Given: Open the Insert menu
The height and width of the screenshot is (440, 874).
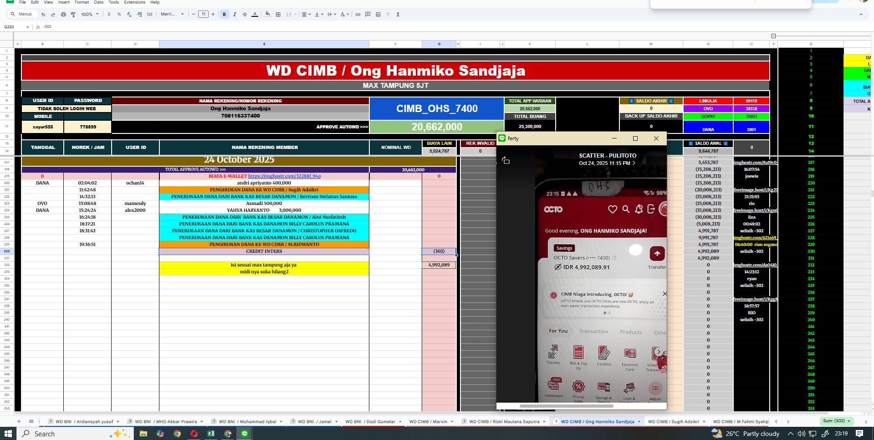Looking at the screenshot, I should click(64, 2).
